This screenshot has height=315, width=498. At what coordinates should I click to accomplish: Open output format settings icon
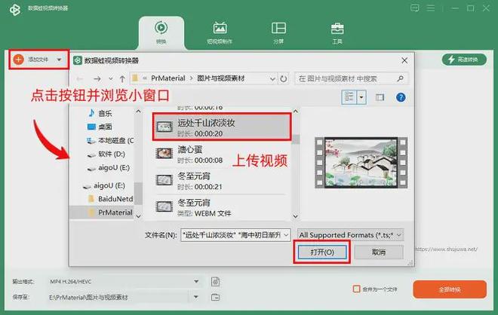(215, 281)
